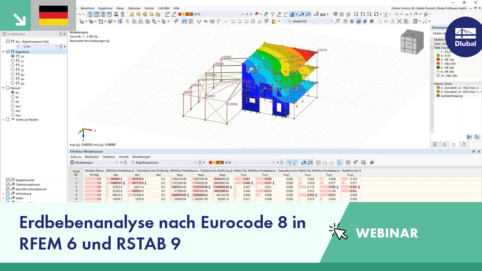Click the colored surface results icon in toolbar

coord(206,21)
